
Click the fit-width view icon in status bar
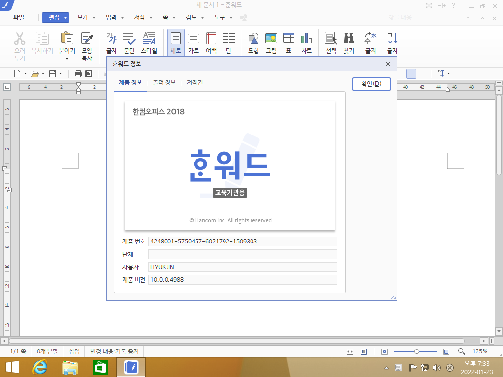tap(350, 351)
